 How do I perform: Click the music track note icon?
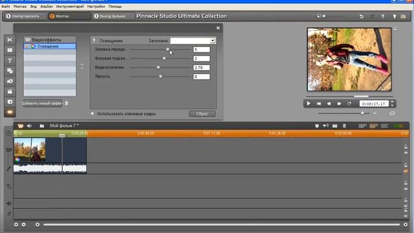click(x=9, y=214)
